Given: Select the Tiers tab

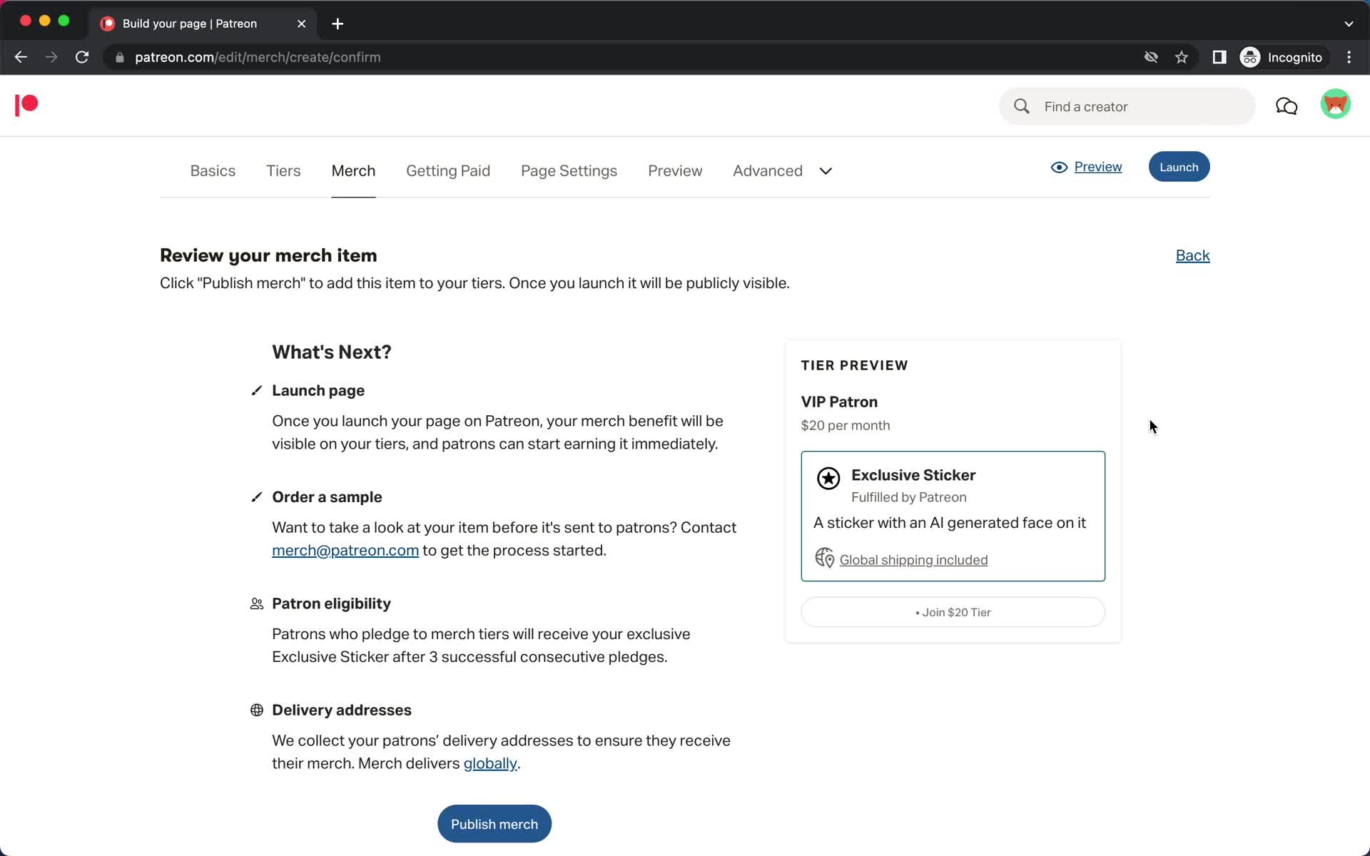Looking at the screenshot, I should 284,170.
